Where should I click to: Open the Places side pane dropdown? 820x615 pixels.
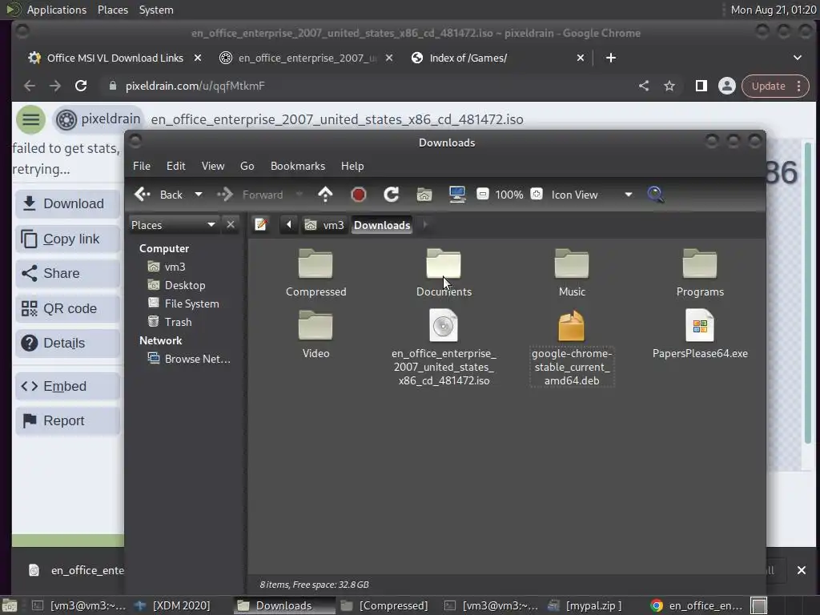tap(173, 225)
